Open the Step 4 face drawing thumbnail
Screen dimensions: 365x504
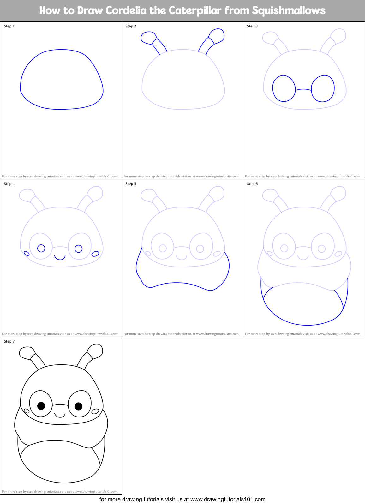click(61, 258)
